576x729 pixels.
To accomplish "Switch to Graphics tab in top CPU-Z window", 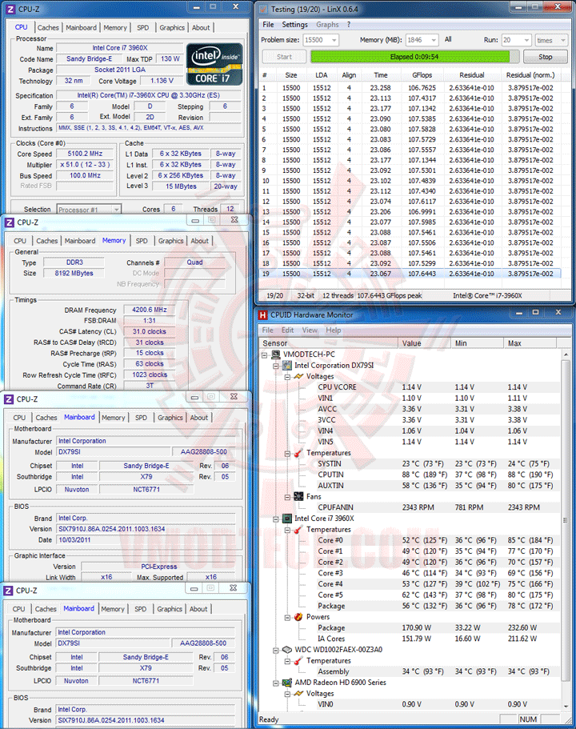I will pyautogui.click(x=172, y=28).
